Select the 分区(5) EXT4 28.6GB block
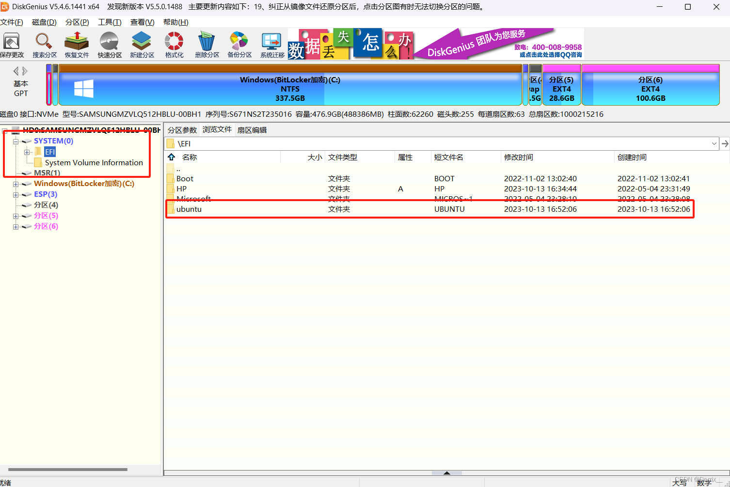Viewport: 730px width, 487px height. [x=561, y=85]
